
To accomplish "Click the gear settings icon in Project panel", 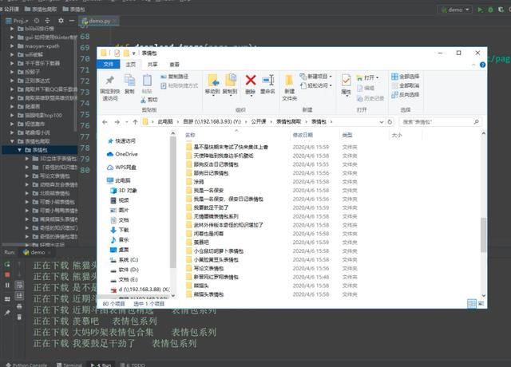I will [61, 21].
